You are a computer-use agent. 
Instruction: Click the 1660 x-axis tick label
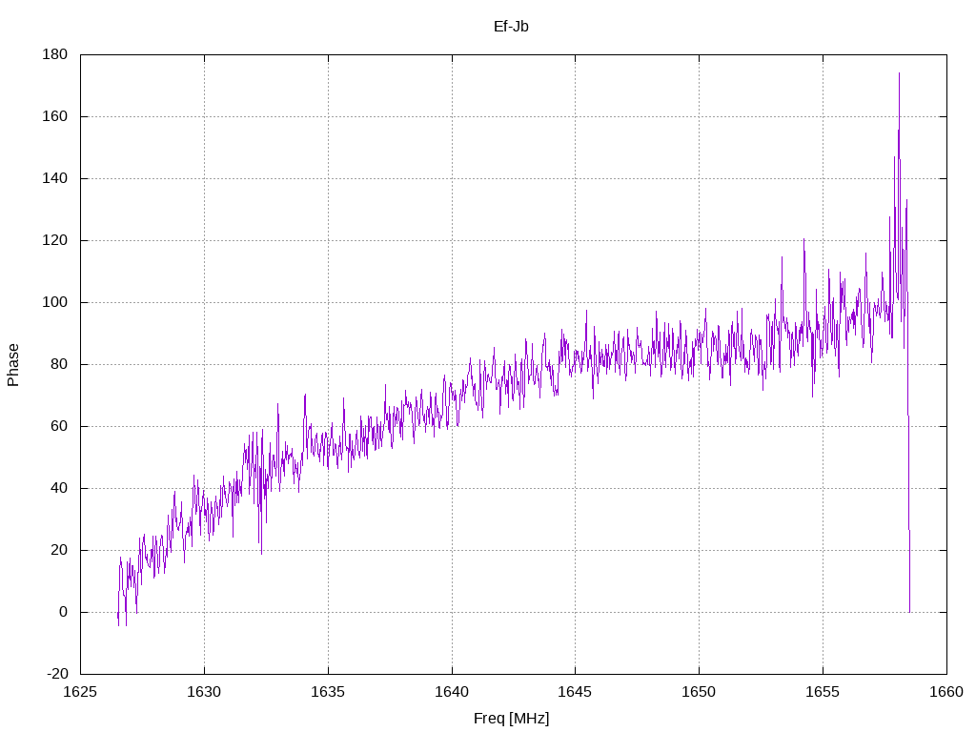coord(946,692)
